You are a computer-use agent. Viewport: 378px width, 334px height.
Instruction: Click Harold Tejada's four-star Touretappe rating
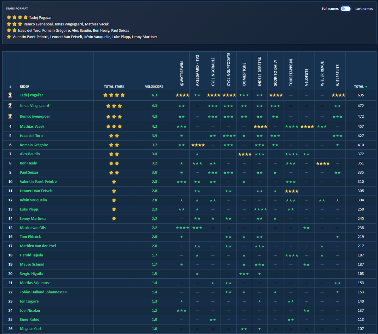pos(291,255)
